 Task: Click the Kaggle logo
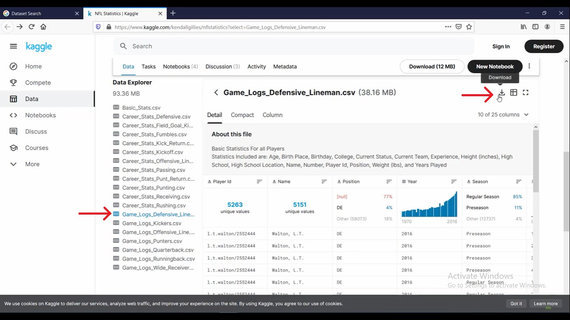[x=39, y=47]
